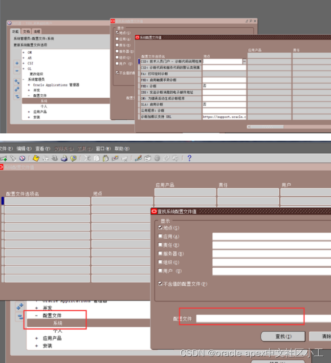The height and width of the screenshot is (363, 331).
Task: Uncheck the 不含值的配置文件(P) checkbox
Action: coord(160,283)
